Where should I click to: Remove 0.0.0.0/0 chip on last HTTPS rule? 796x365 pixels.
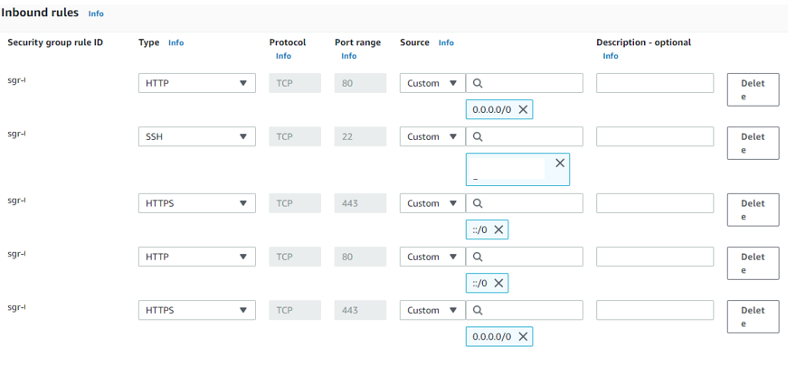point(524,337)
